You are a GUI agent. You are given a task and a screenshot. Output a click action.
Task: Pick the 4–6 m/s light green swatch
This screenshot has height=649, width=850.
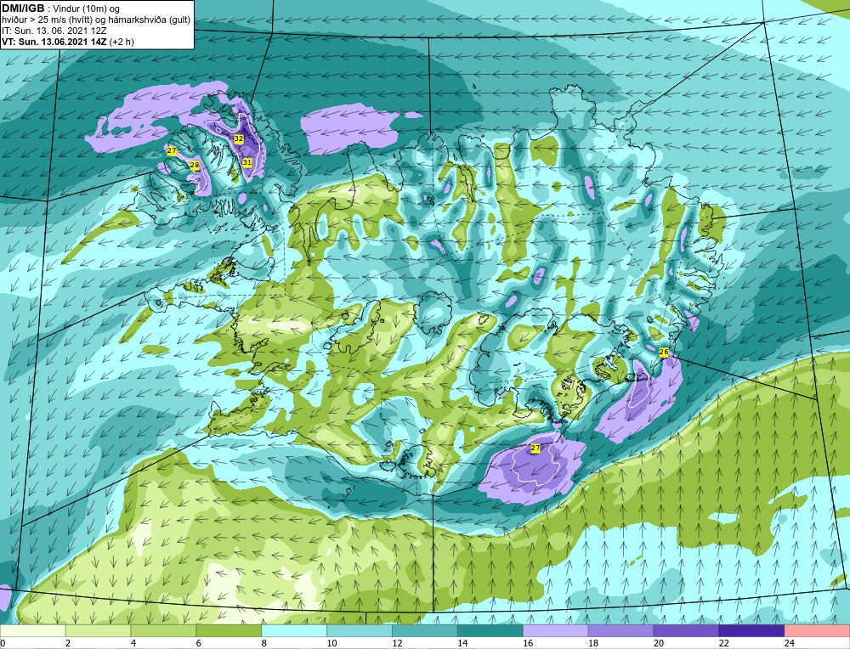coord(163,631)
